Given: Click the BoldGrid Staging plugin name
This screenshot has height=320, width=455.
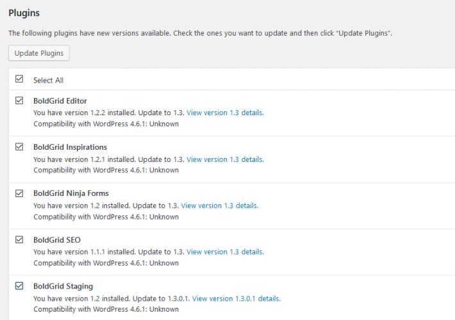Looking at the screenshot, I should point(63,286).
